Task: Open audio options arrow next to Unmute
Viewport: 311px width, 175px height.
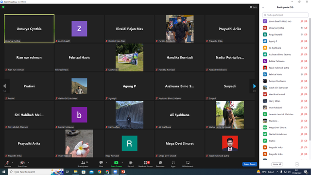Action: 13,163
